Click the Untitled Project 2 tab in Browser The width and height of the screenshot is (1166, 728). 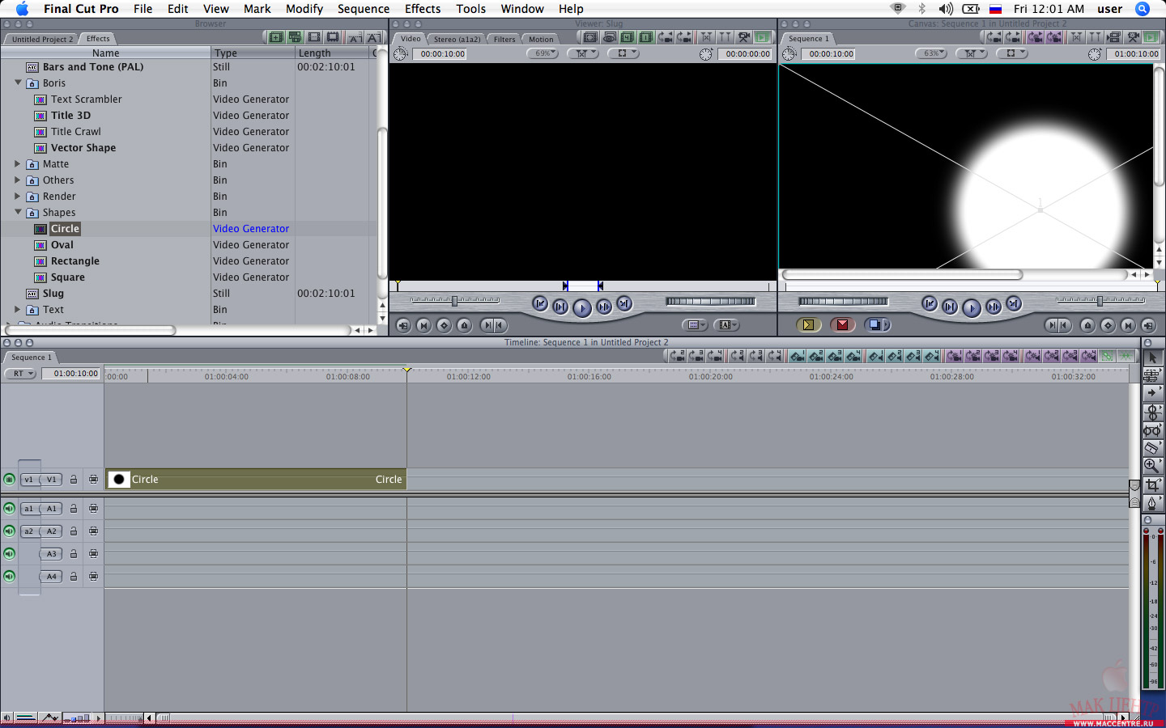click(42, 39)
